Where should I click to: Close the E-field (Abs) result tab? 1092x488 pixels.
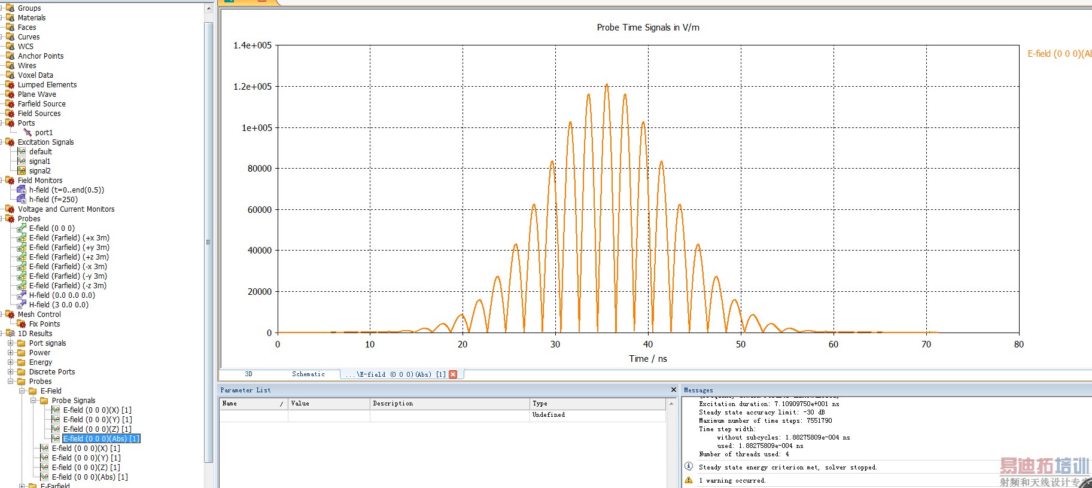pyautogui.click(x=453, y=374)
